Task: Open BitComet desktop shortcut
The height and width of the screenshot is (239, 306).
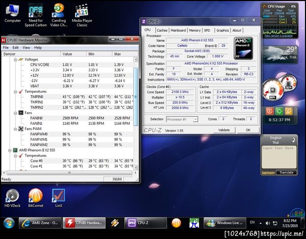Action: [x=36, y=198]
